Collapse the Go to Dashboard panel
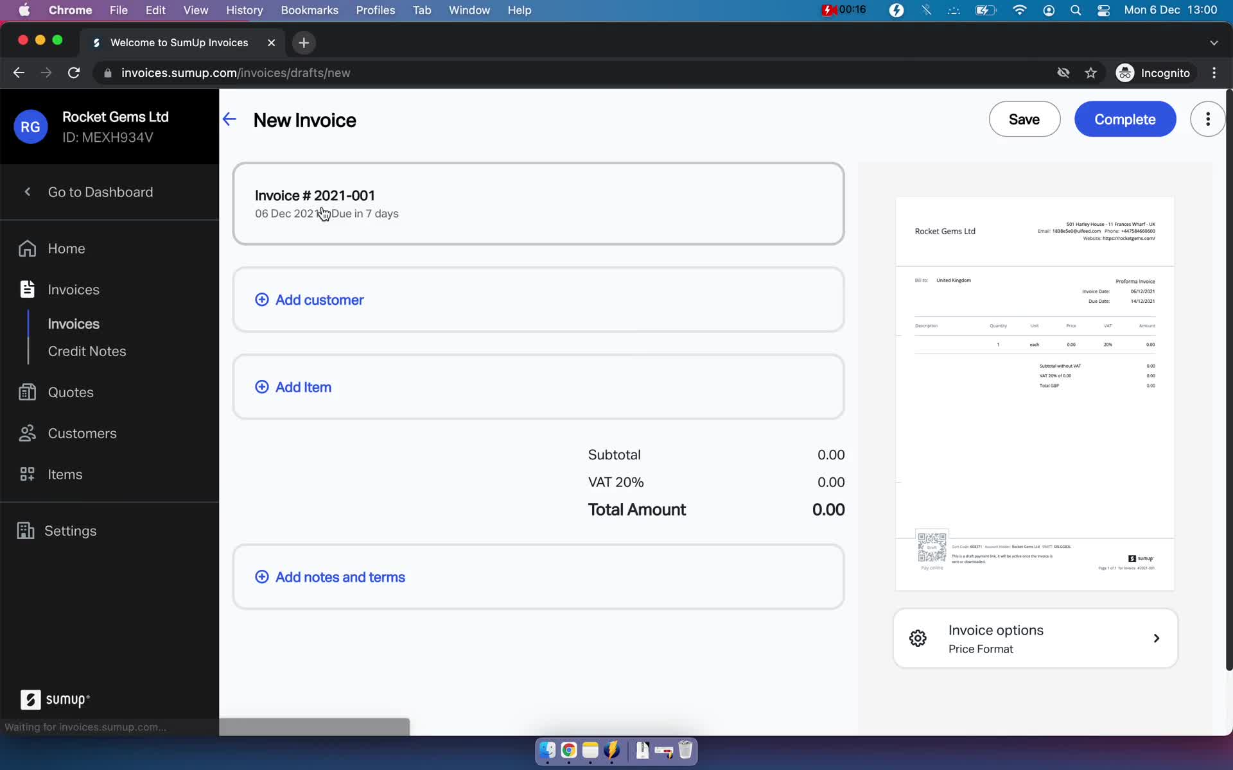 pos(26,192)
